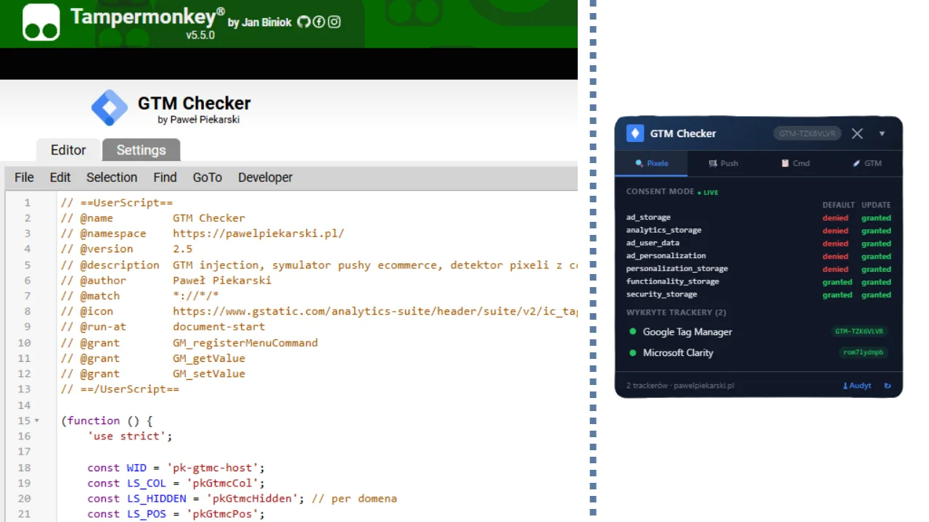Viewport: 929px width, 522px height.
Task: Click the '// ==UserScript==' line in the editor
Action: 117,203
